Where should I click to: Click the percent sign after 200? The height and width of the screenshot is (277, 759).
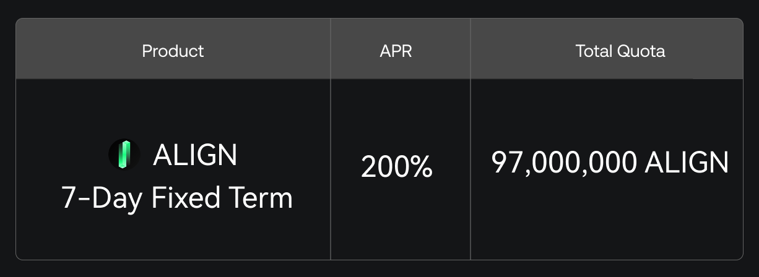422,168
